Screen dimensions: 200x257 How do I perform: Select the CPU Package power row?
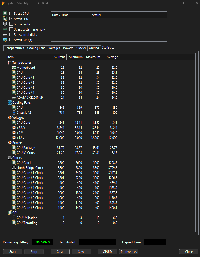tap(26, 148)
